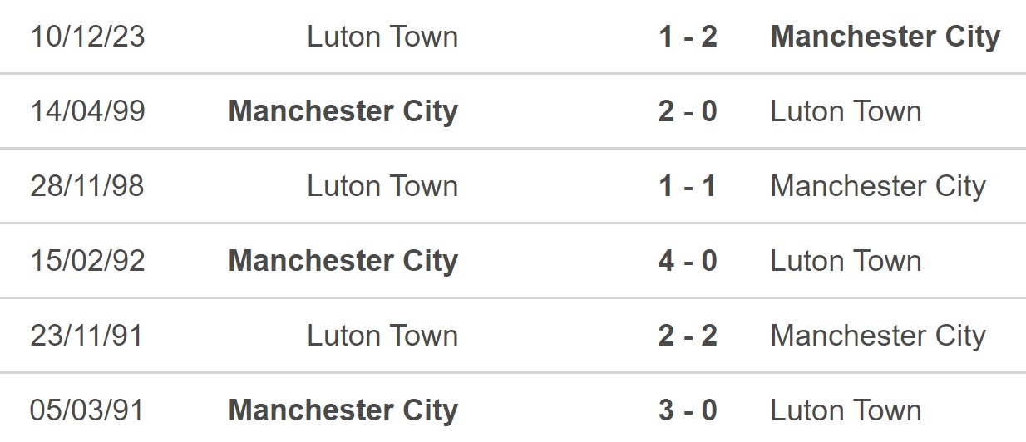Select Manchester City in the 28/11/98 row
Image resolution: width=1026 pixels, height=442 pixels.
(878, 187)
